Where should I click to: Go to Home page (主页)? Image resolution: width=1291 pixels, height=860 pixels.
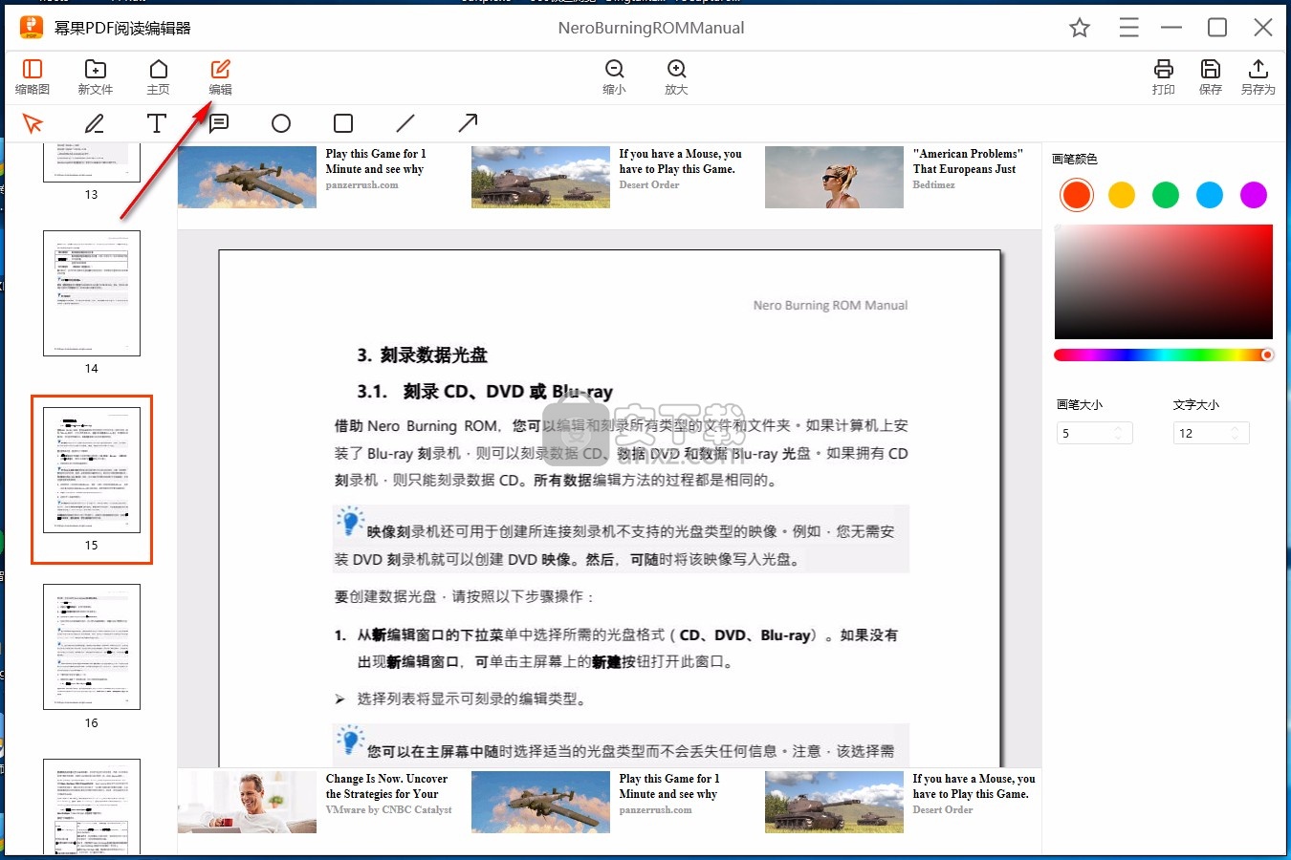pos(158,76)
